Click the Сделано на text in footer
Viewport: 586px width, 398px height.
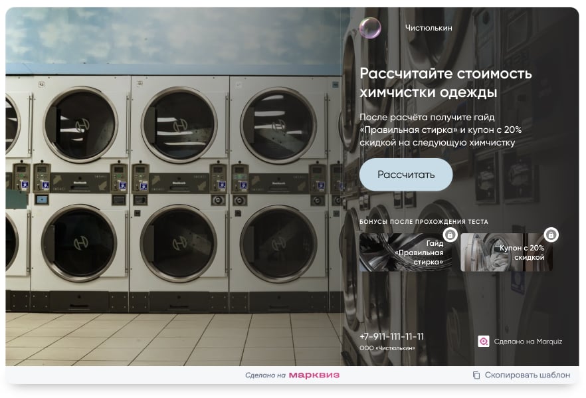click(265, 375)
